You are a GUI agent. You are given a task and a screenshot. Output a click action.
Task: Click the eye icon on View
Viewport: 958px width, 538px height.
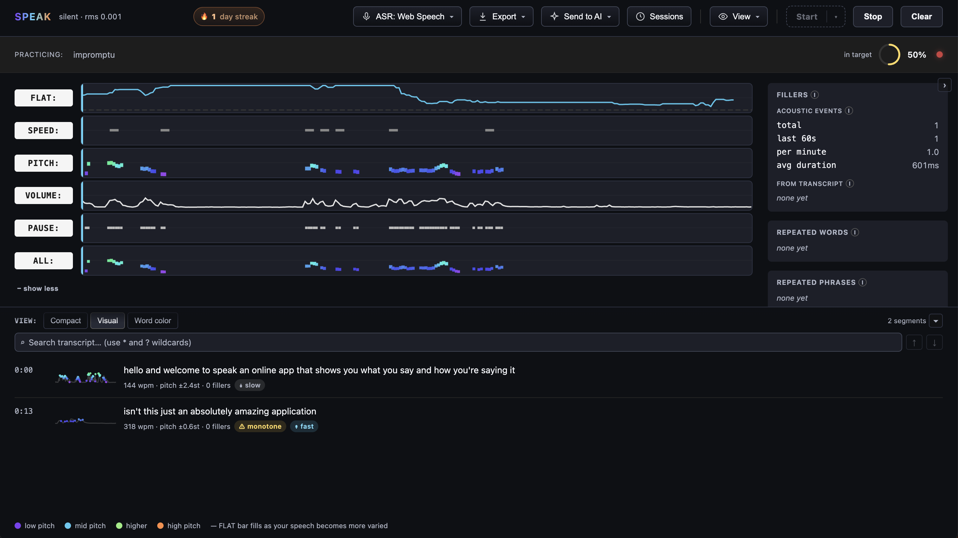pyautogui.click(x=722, y=16)
